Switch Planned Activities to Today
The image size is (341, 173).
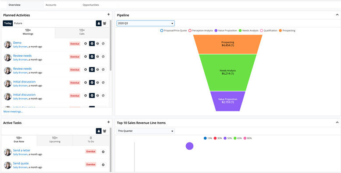tap(8, 23)
